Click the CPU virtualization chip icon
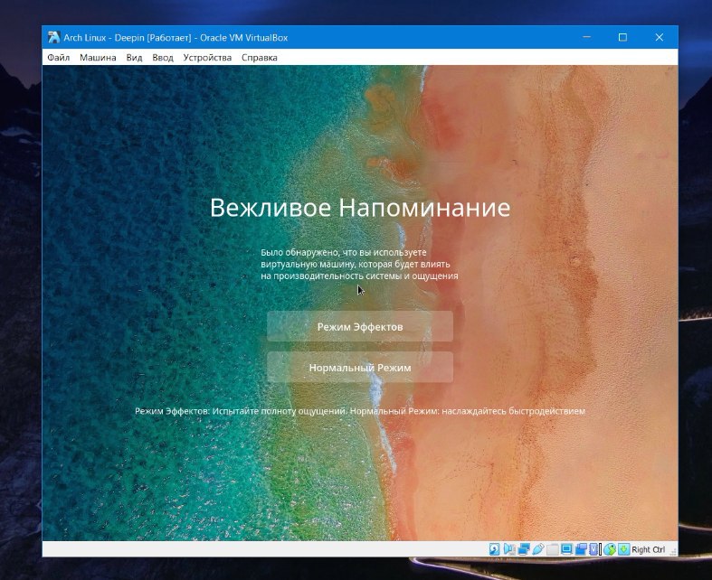This screenshot has height=580, width=712. [593, 549]
